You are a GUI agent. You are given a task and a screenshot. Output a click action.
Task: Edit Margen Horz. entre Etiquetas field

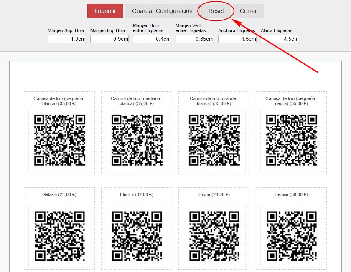click(152, 39)
